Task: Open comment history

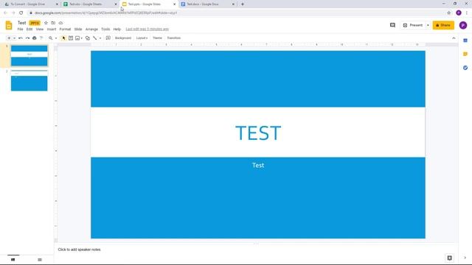Action: click(x=392, y=25)
